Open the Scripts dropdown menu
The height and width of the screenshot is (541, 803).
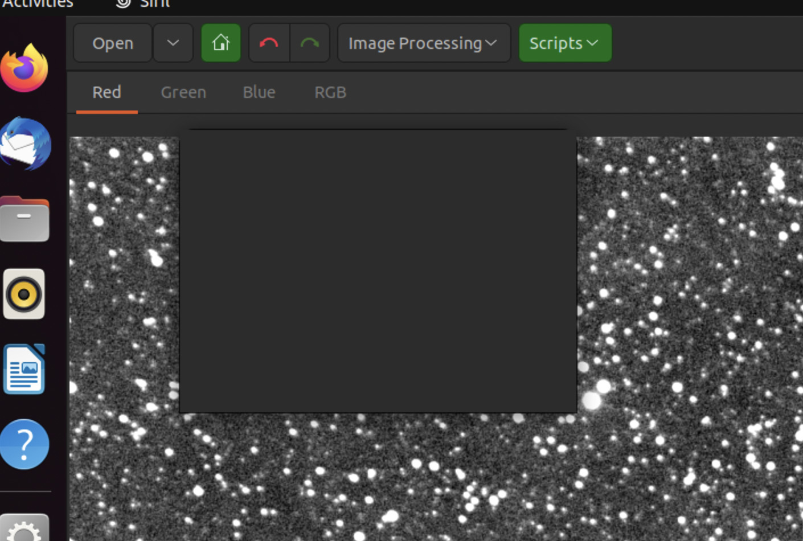tap(565, 43)
